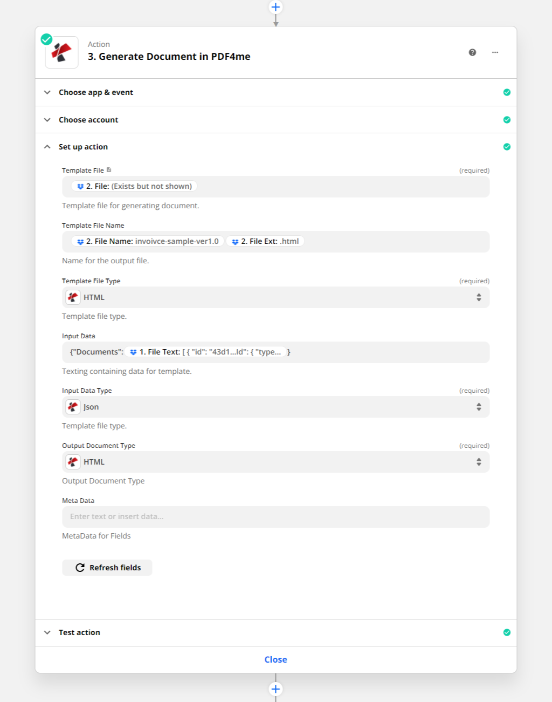This screenshot has height=702, width=552.
Task: Click the Close link at the bottom
Action: [275, 659]
